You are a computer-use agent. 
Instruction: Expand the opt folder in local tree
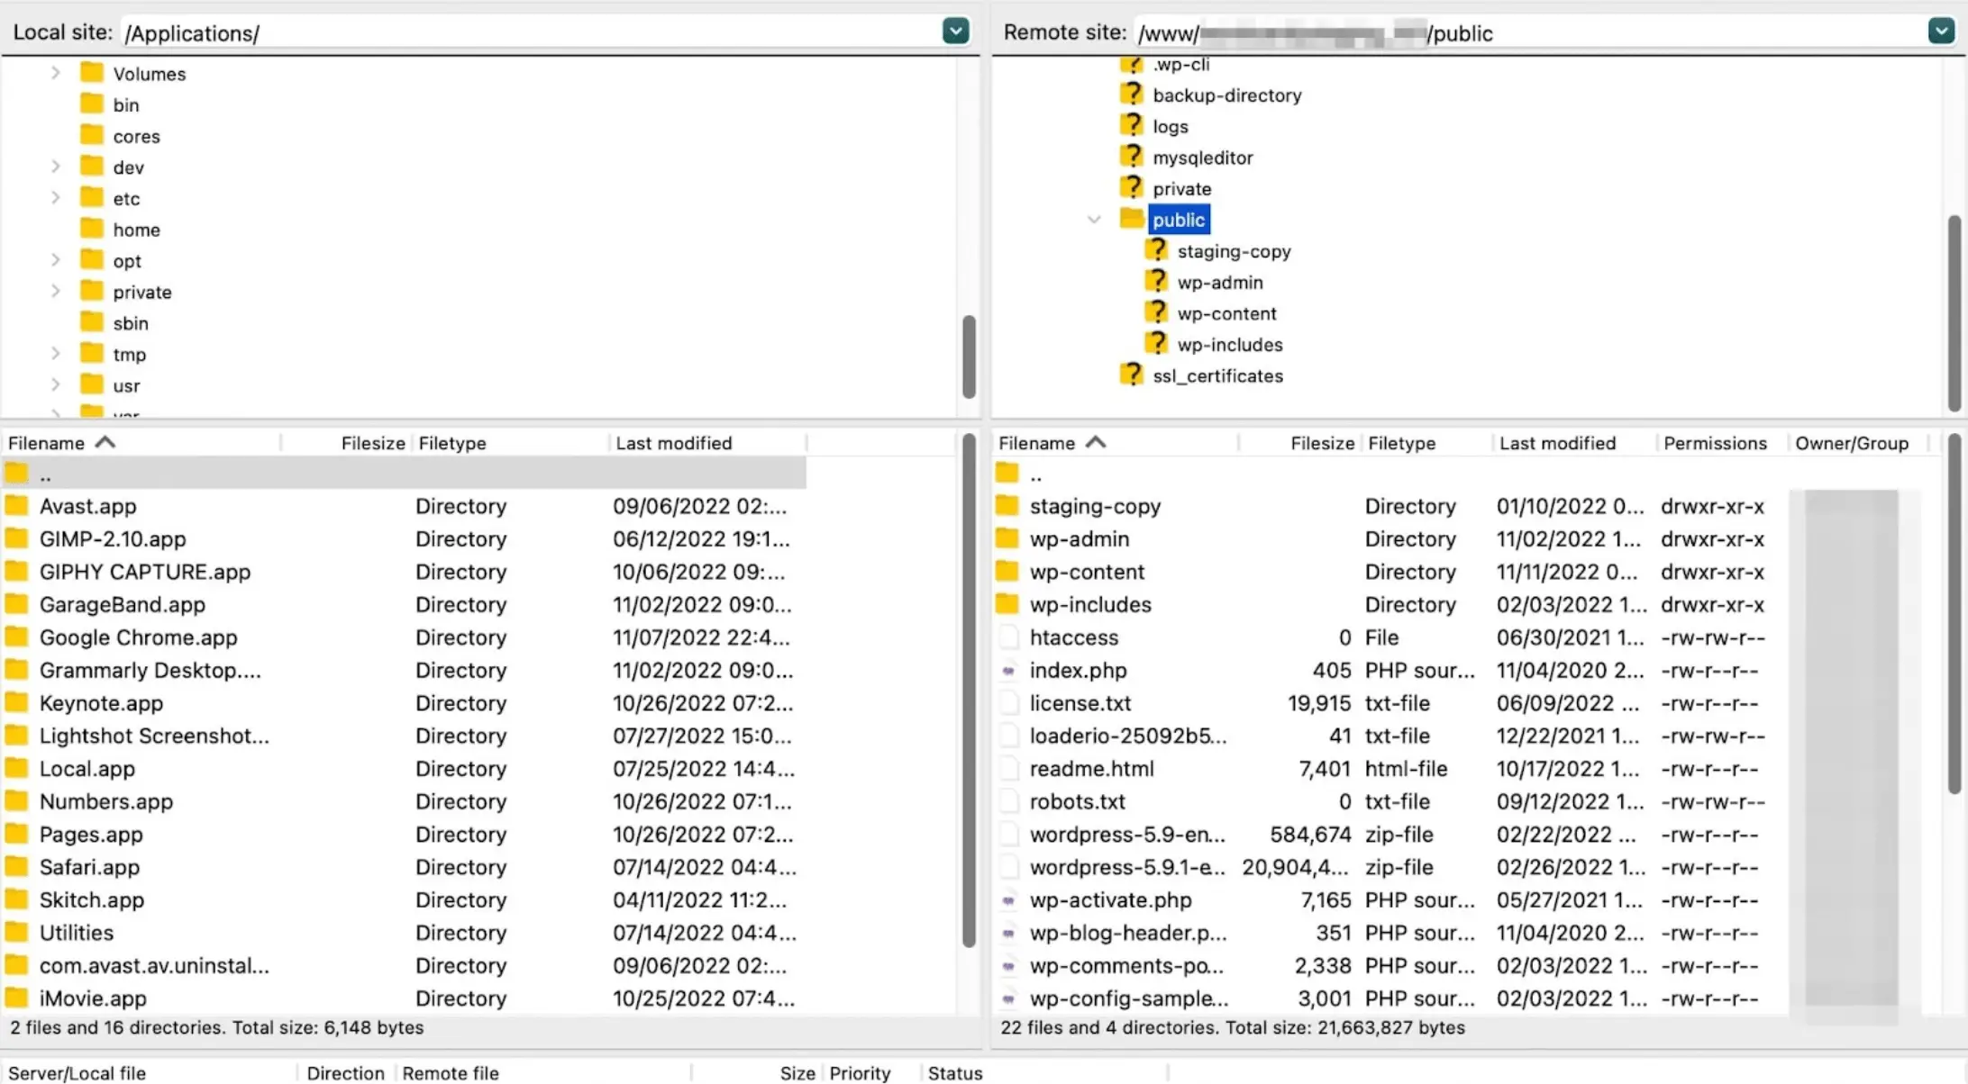pos(56,260)
